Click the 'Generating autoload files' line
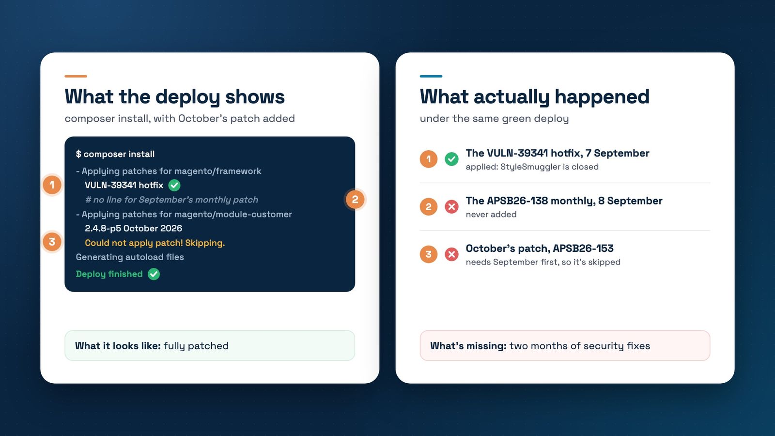This screenshot has height=436, width=775. [130, 257]
